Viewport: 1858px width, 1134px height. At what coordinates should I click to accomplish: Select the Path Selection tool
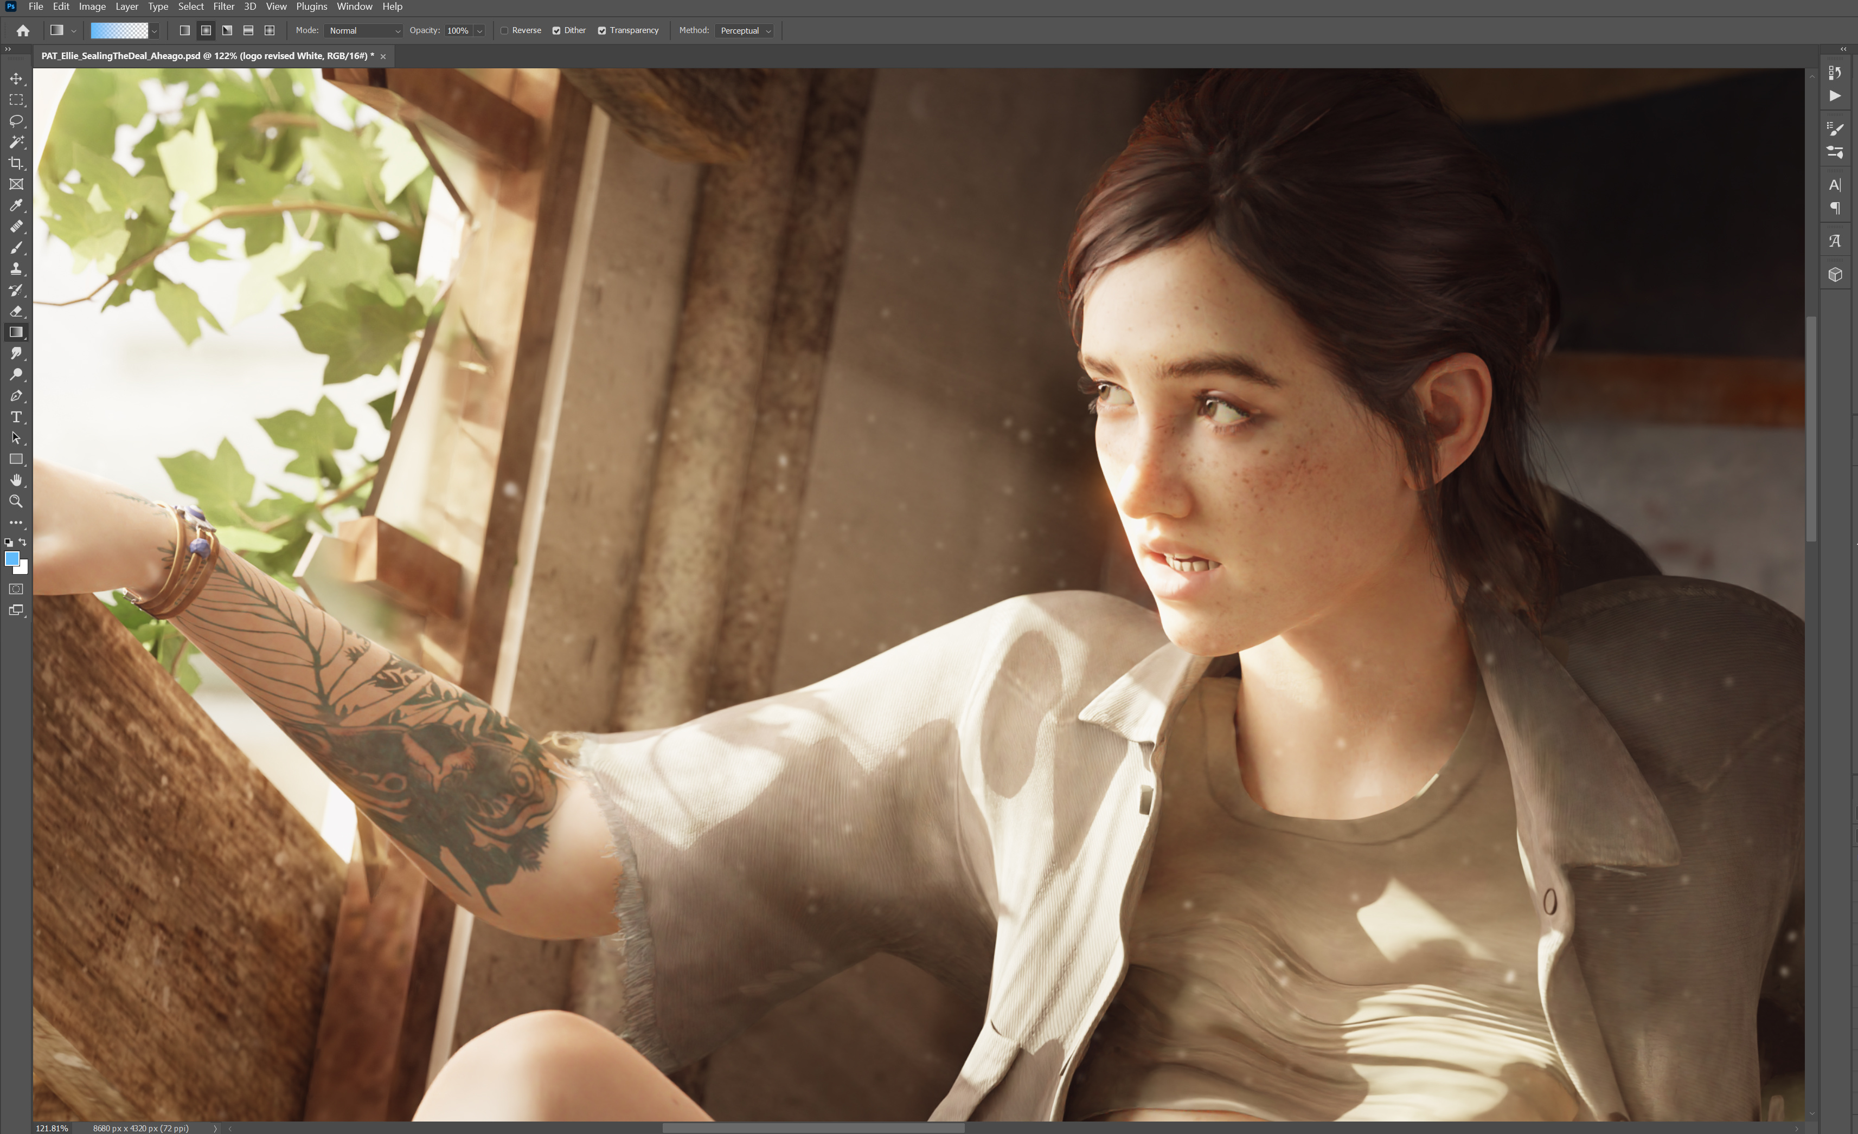16,438
